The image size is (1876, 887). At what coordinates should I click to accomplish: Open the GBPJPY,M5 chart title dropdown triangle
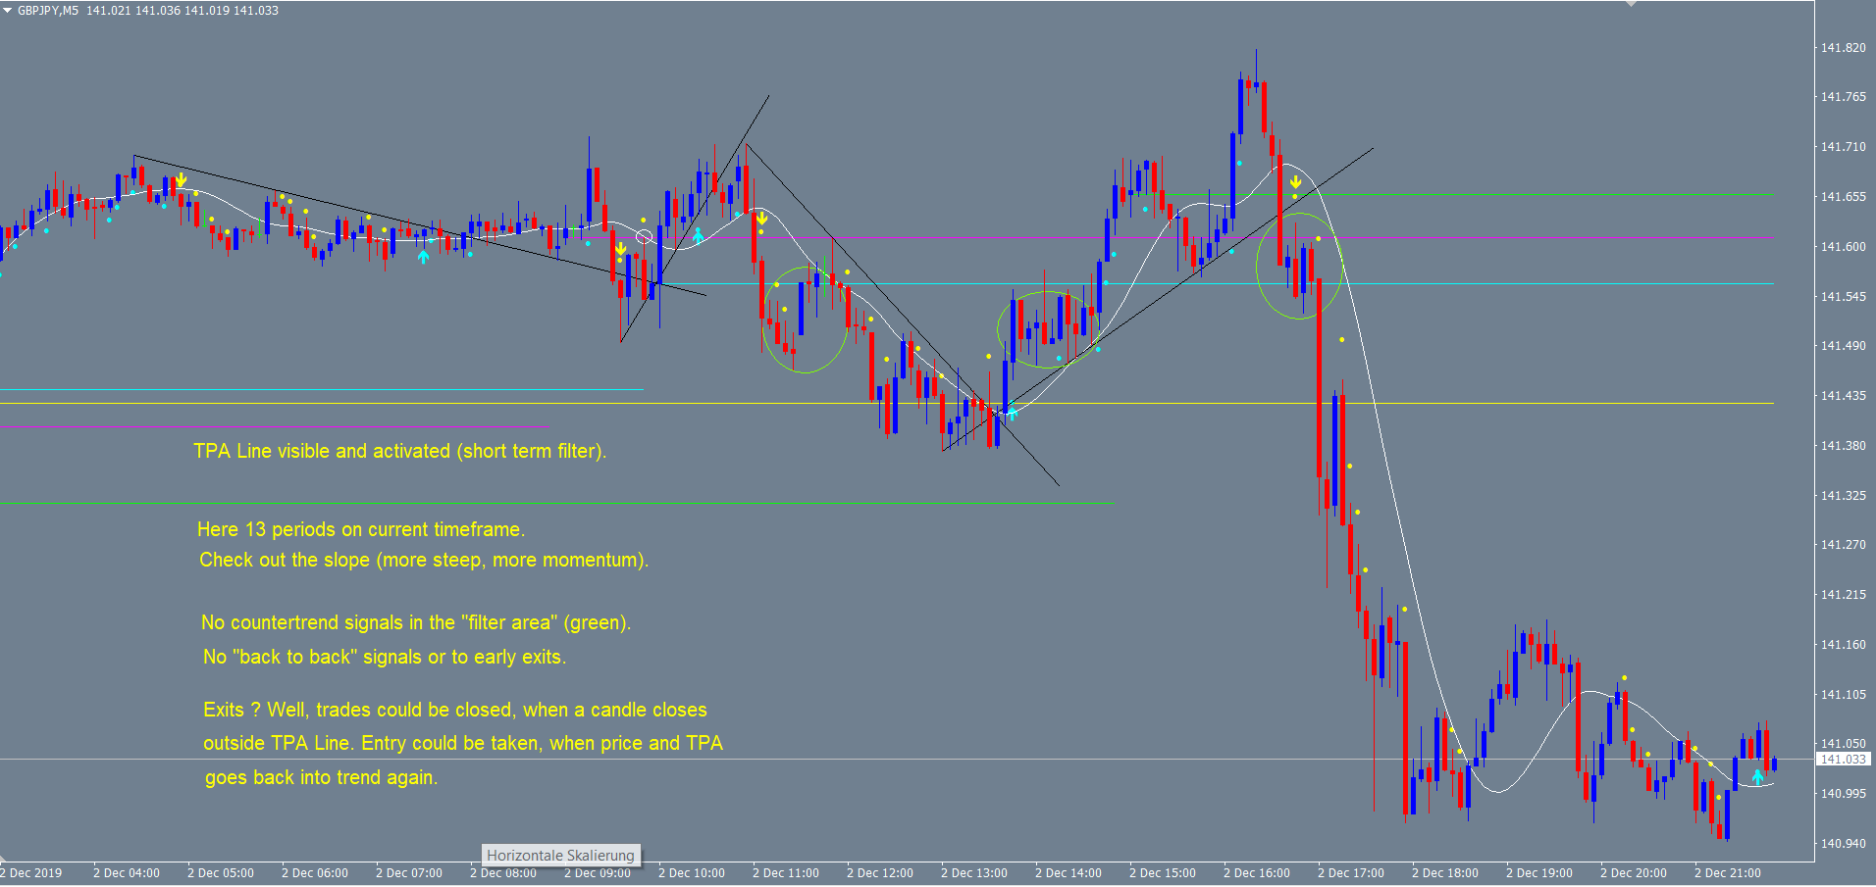pyautogui.click(x=7, y=11)
